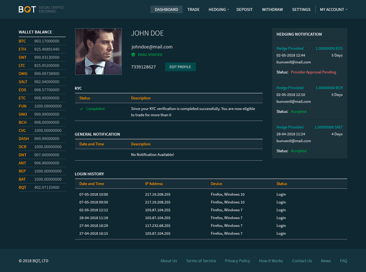Click the phone number 7339128627
366x272 pixels.
144,67
